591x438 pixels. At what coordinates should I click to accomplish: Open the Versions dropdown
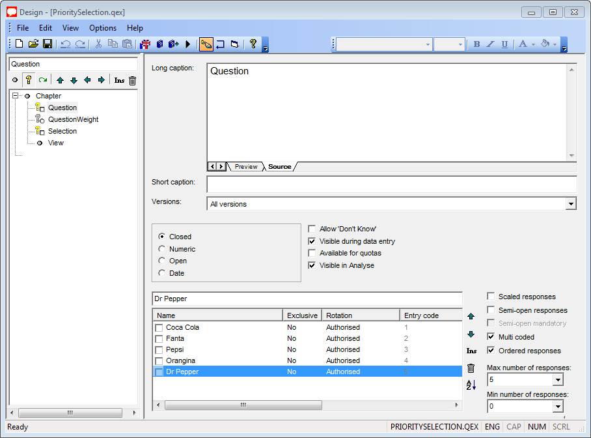tap(571, 204)
